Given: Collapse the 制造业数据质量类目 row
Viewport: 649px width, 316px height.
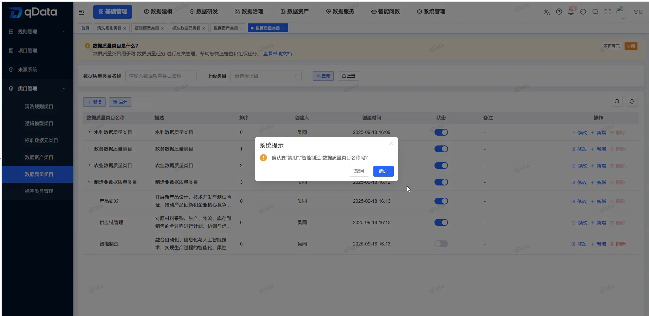Looking at the screenshot, I should pyautogui.click(x=89, y=182).
